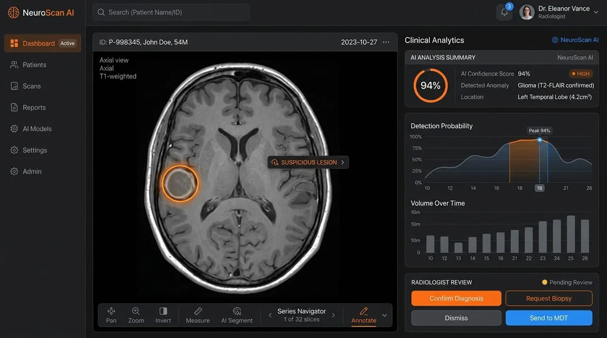607x338 pixels.
Task: Select the Pan tool
Action: [x=111, y=315]
